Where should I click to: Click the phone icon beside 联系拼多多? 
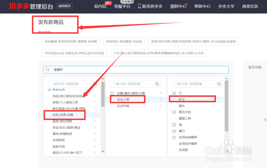139,6
